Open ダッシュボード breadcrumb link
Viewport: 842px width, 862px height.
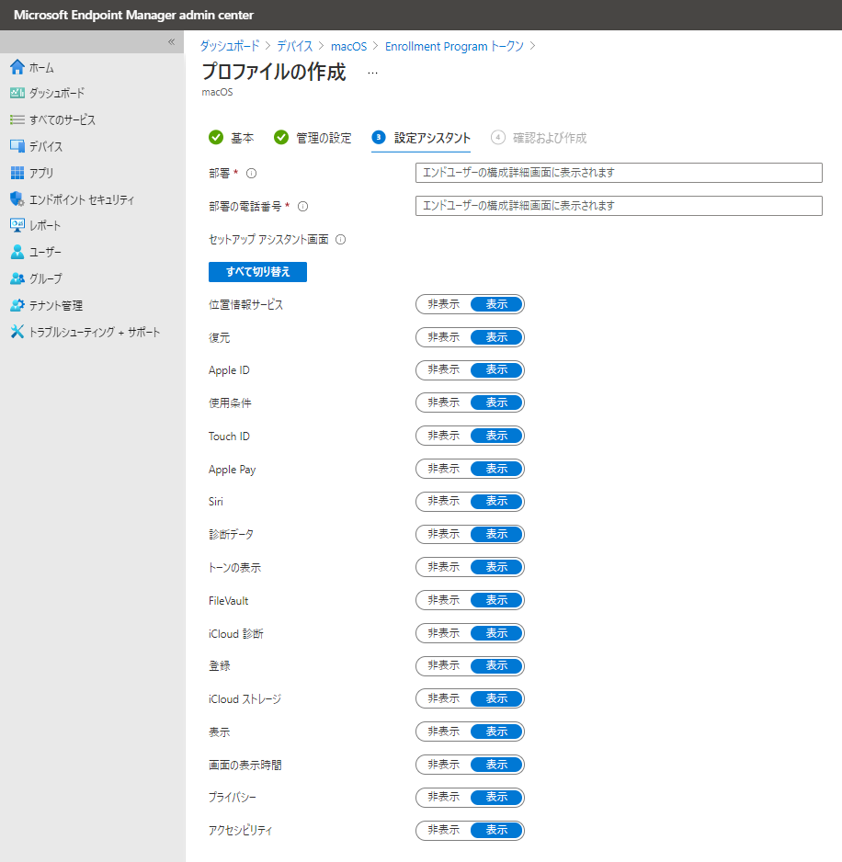[x=229, y=46]
